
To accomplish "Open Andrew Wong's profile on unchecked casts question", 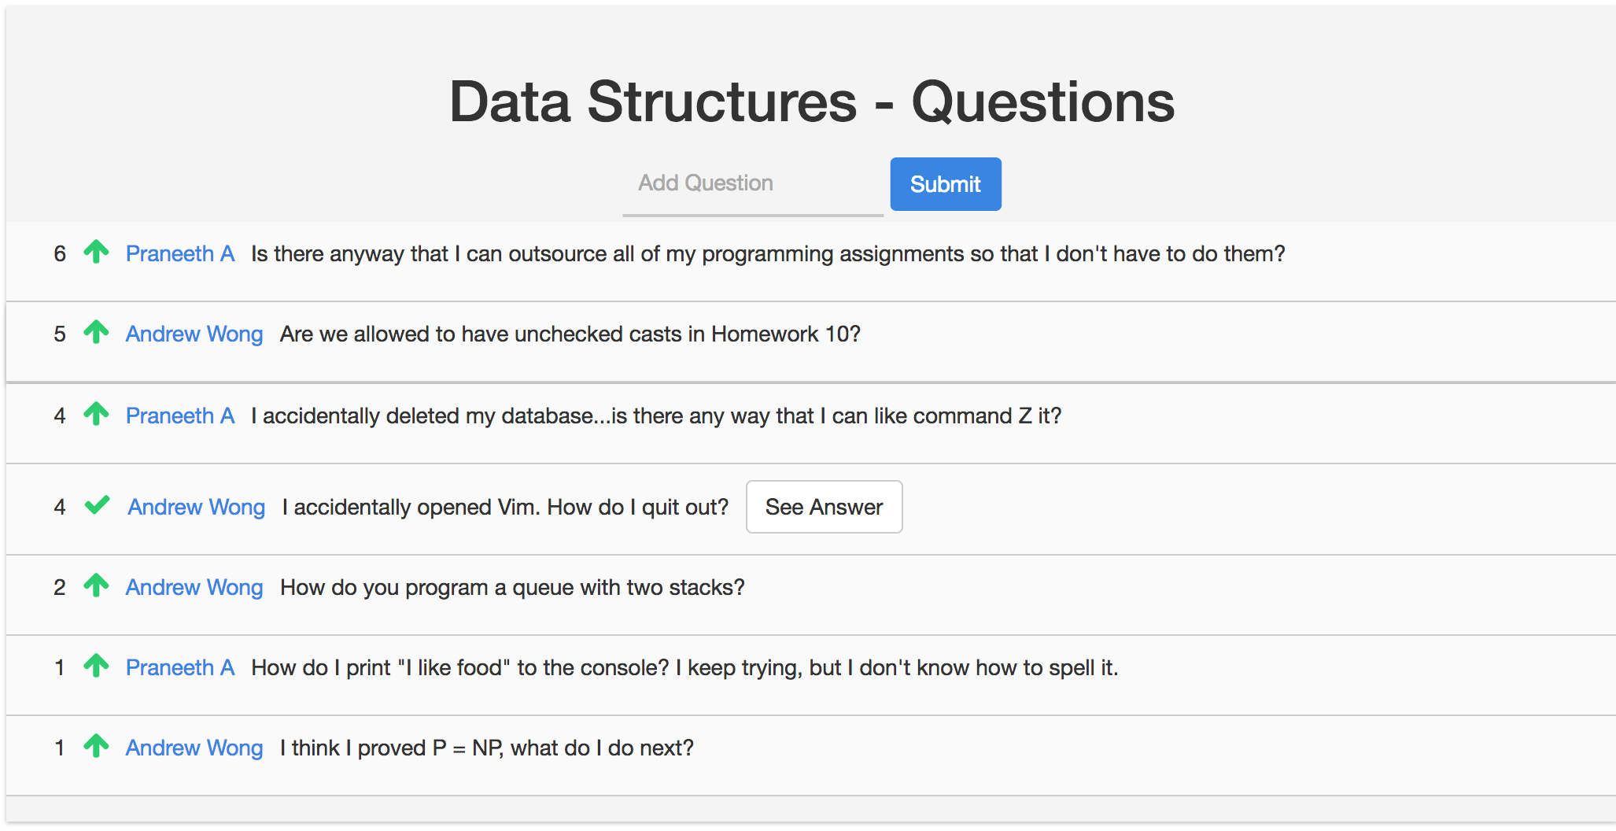I will [x=194, y=334].
